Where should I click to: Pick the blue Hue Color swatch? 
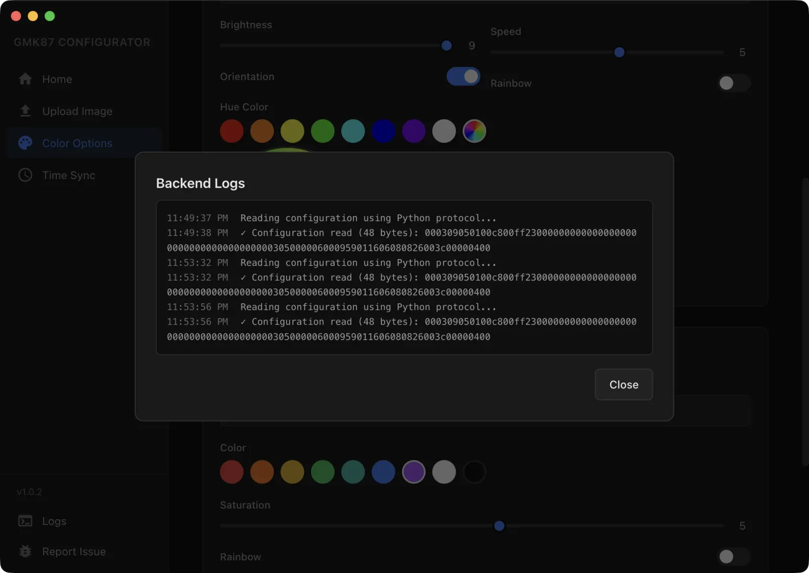(383, 131)
